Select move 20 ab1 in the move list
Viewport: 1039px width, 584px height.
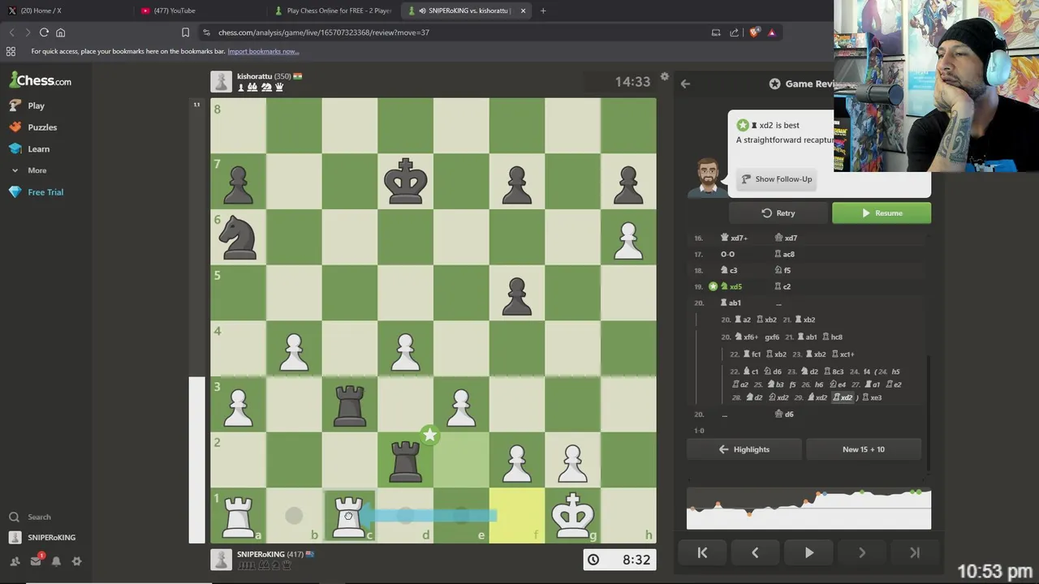point(731,303)
